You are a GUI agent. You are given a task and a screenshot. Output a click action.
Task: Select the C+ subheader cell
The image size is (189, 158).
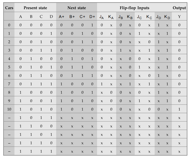82,17
